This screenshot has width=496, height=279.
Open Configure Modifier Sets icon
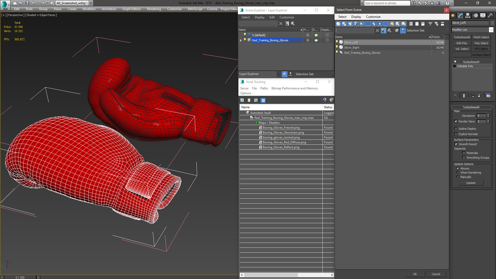tap(488, 96)
